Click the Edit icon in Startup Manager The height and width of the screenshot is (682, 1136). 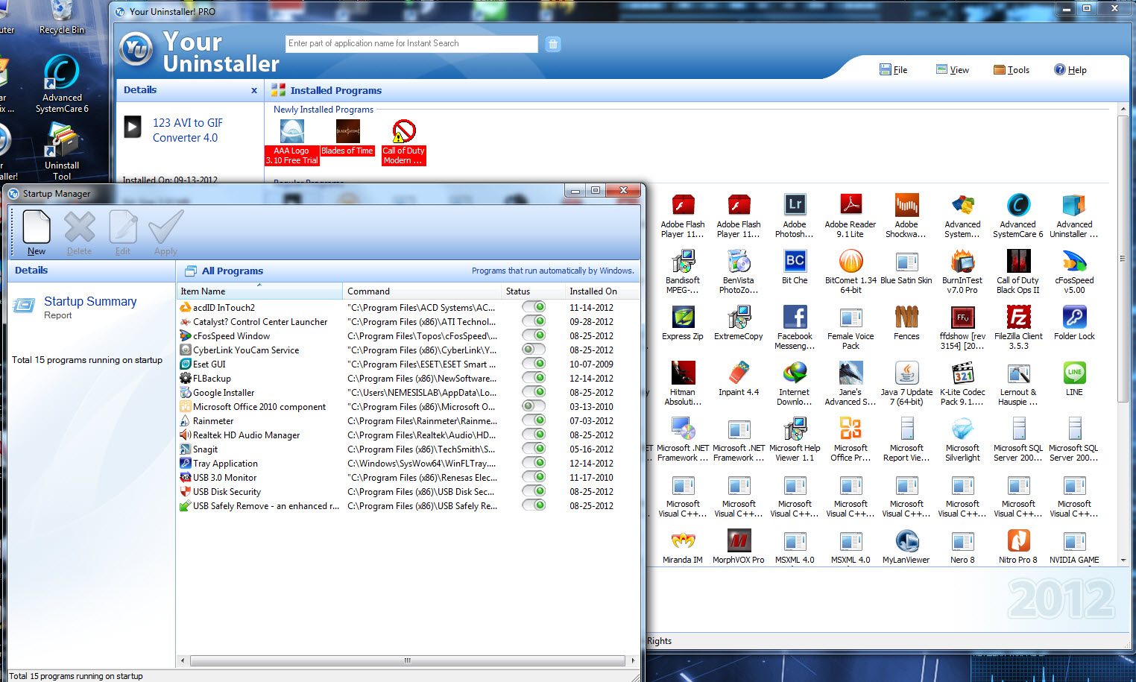click(x=123, y=227)
